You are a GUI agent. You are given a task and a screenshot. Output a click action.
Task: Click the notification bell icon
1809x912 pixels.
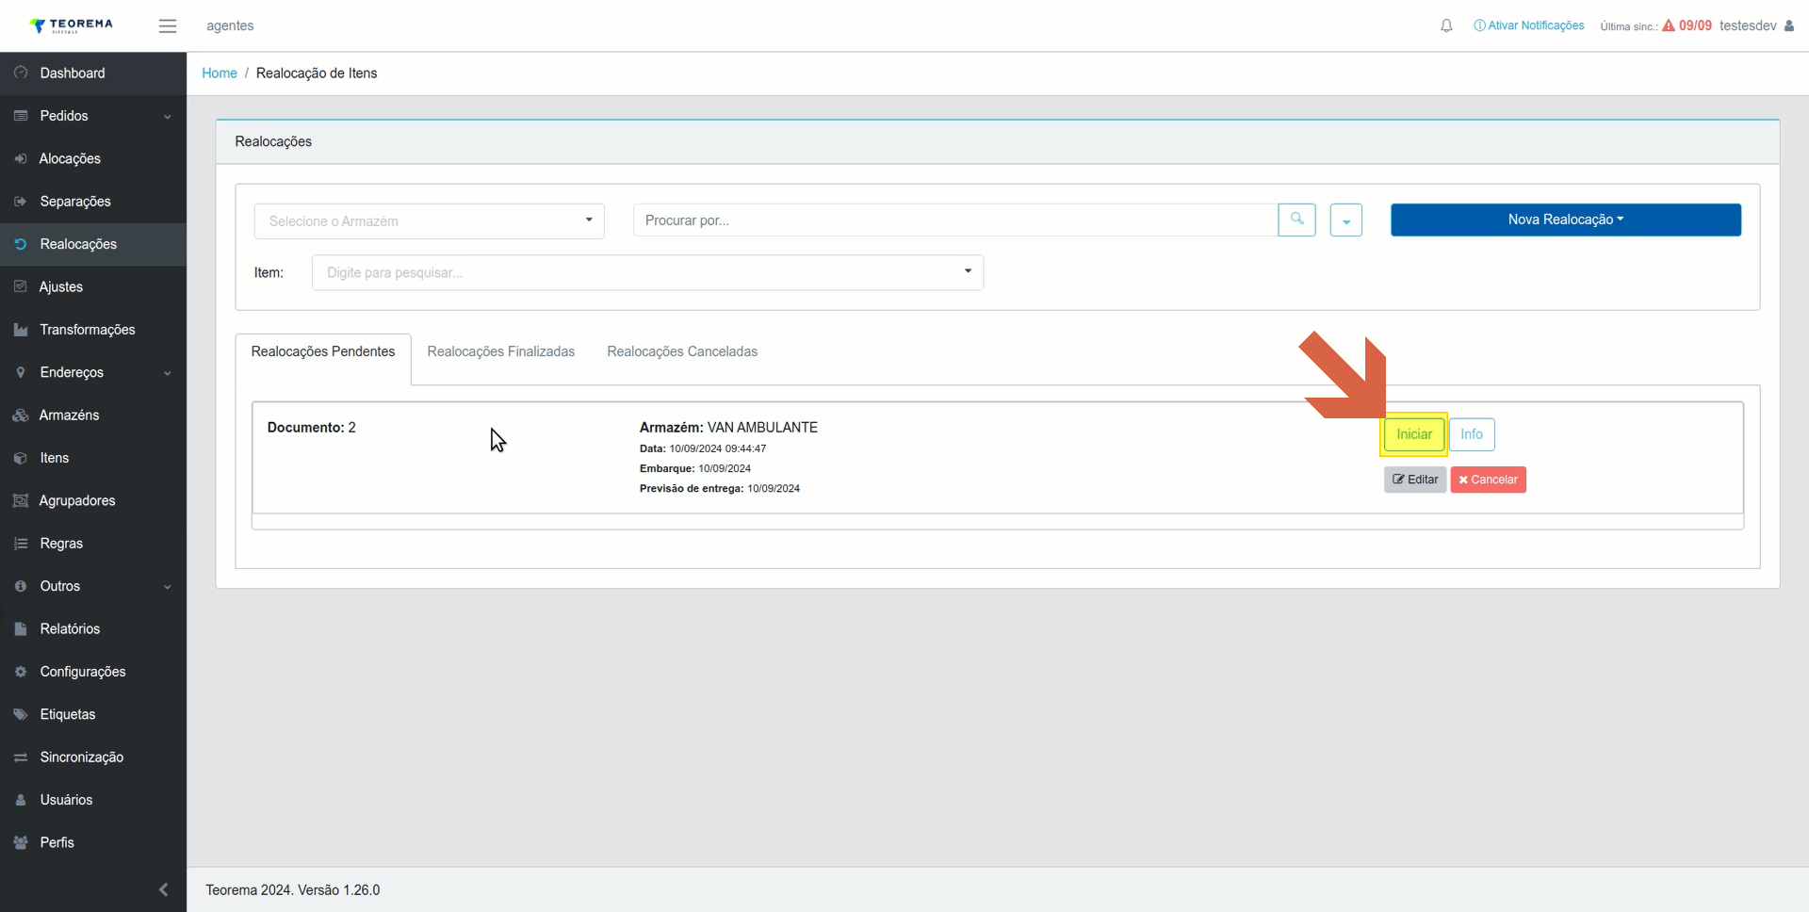coord(1446,26)
